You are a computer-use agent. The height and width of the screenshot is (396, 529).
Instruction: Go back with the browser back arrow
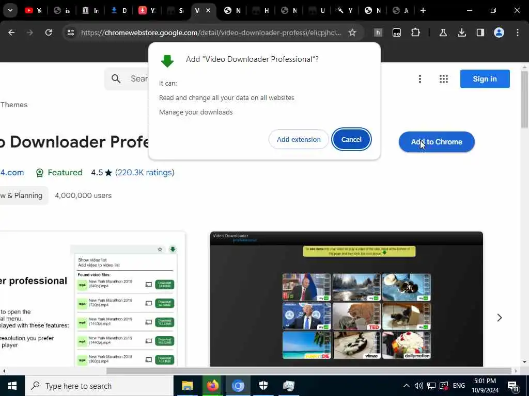tap(11, 32)
